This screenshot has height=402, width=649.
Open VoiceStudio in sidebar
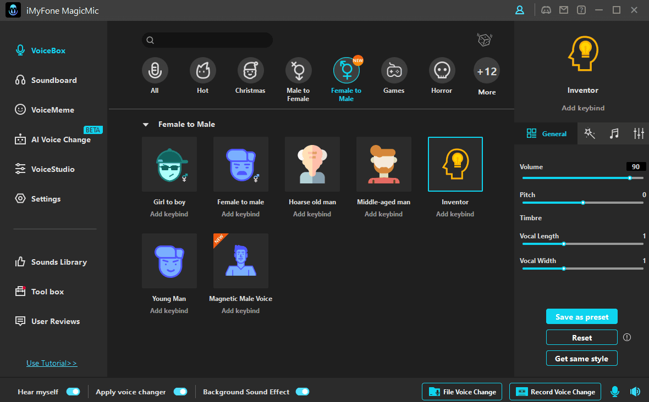coord(45,169)
